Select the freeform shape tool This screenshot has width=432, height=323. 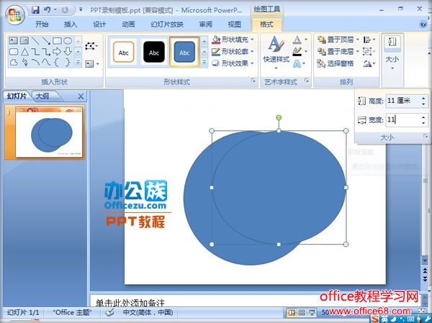click(x=14, y=63)
